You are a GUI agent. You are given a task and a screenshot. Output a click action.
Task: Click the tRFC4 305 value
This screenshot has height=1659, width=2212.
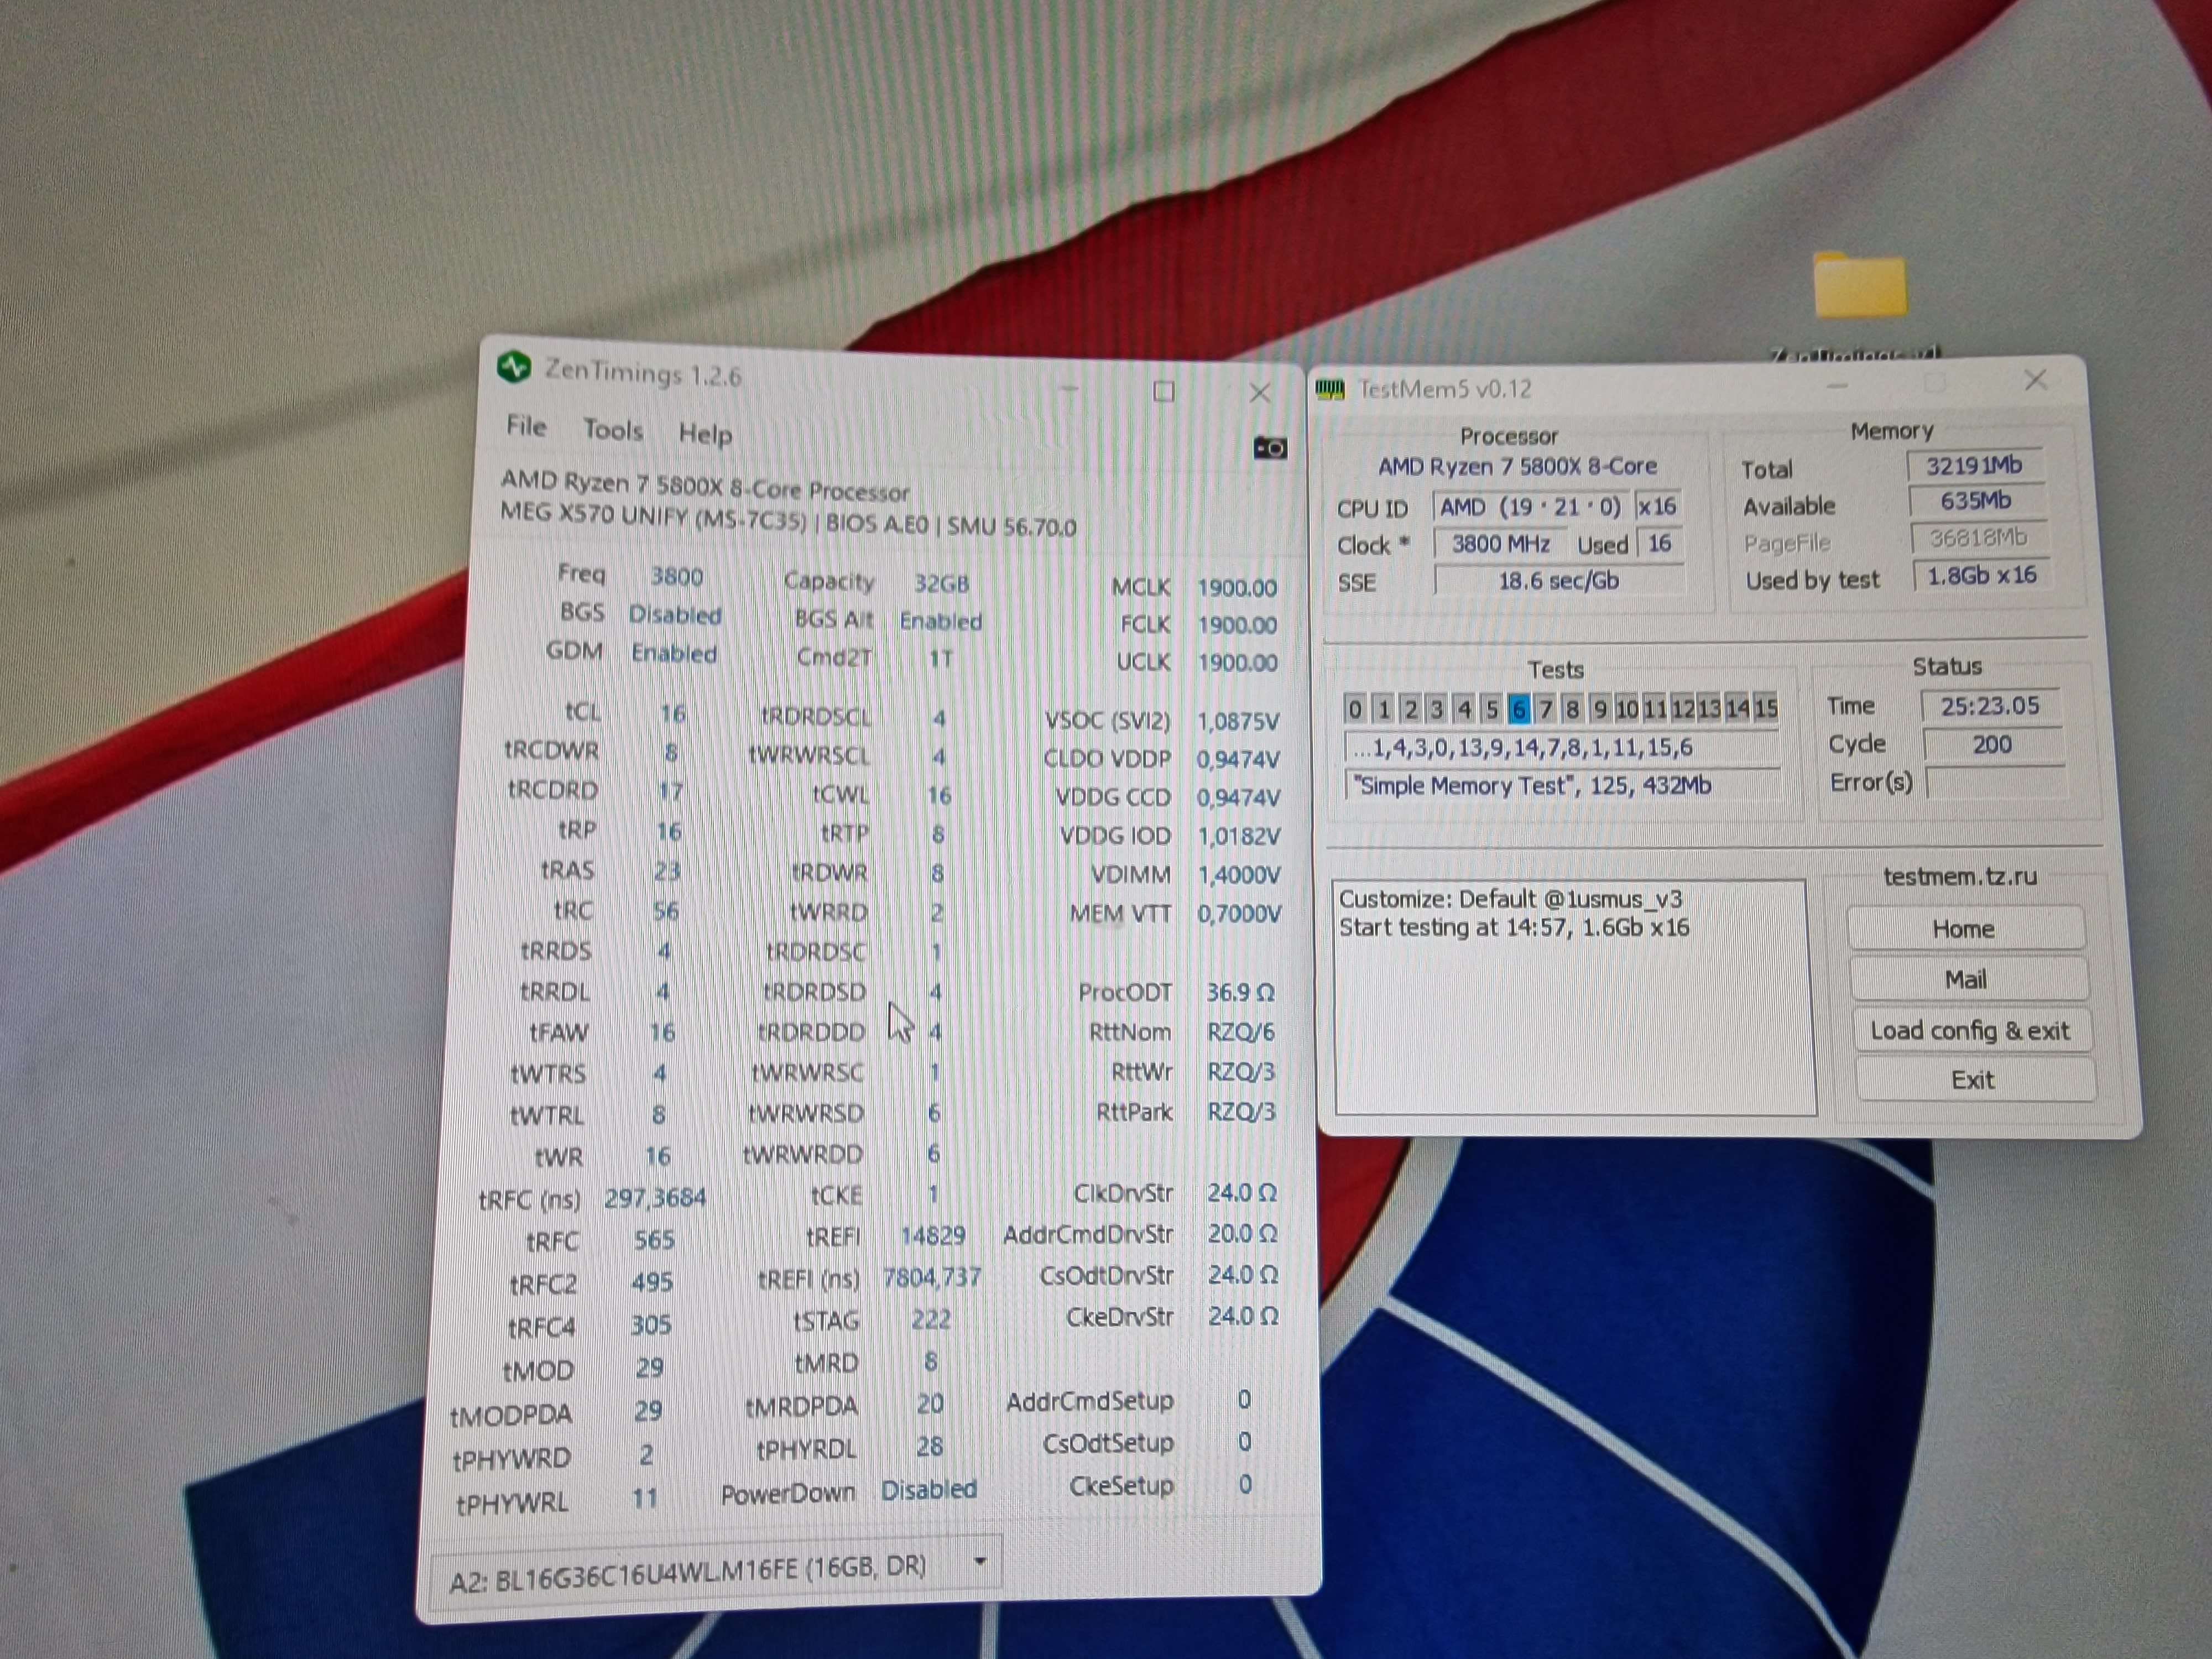tap(650, 1325)
